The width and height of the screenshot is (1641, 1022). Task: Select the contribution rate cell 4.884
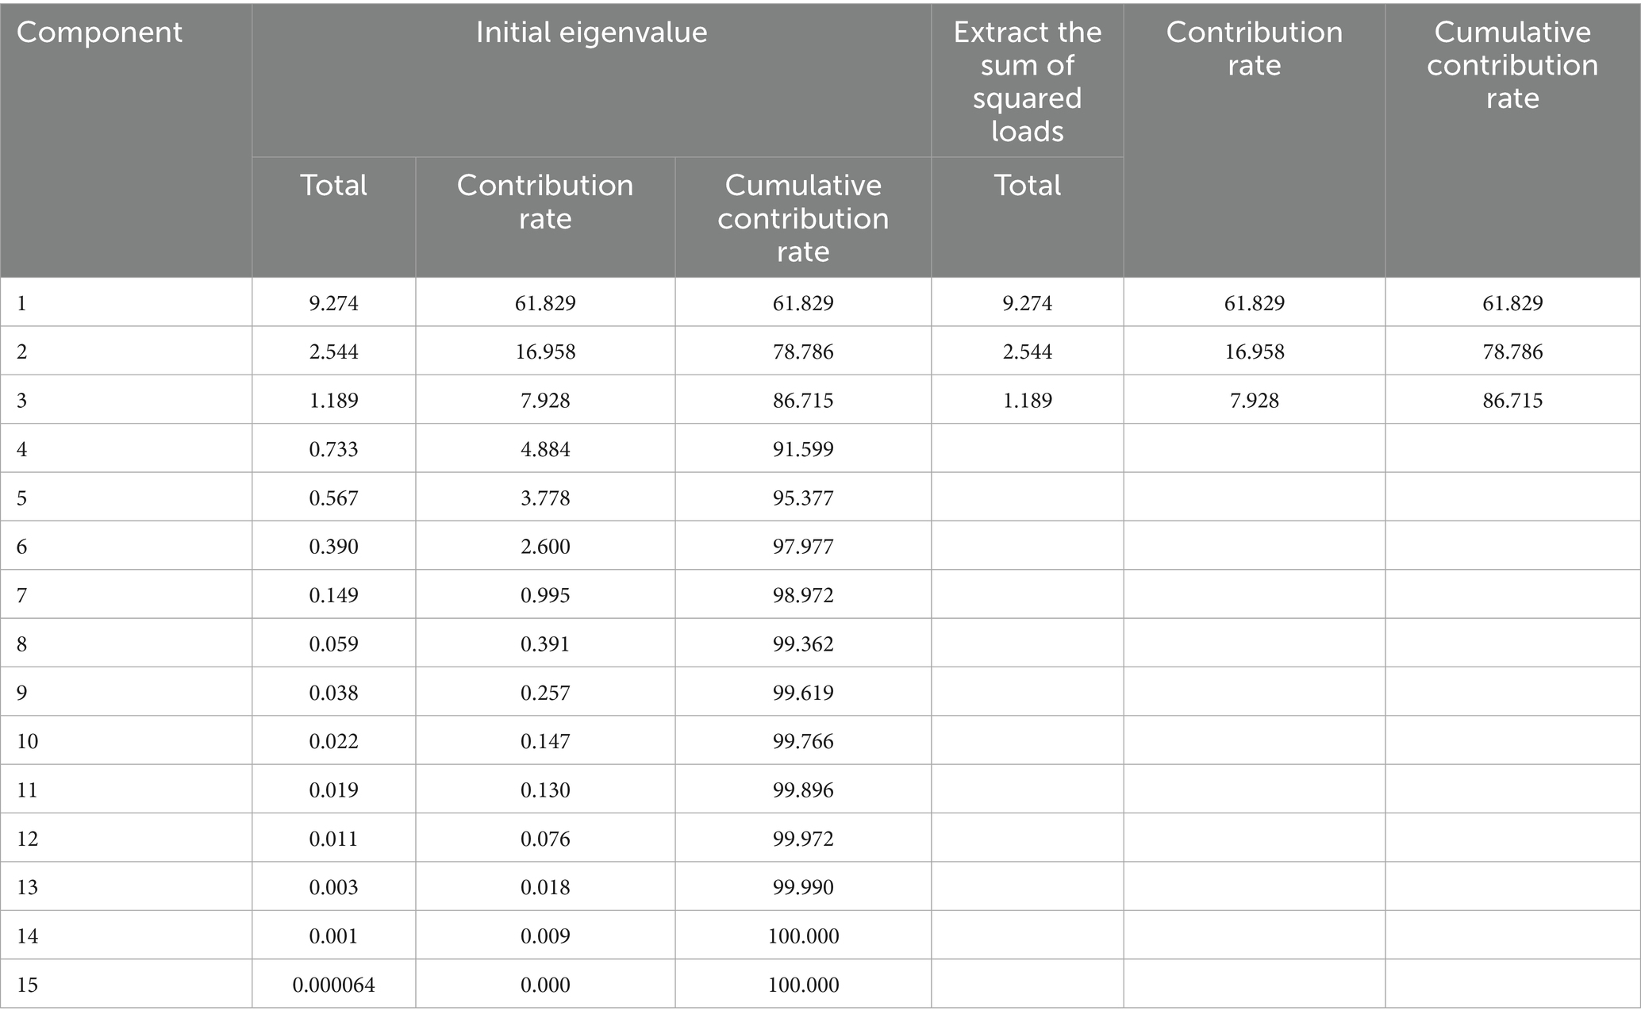[x=545, y=449]
